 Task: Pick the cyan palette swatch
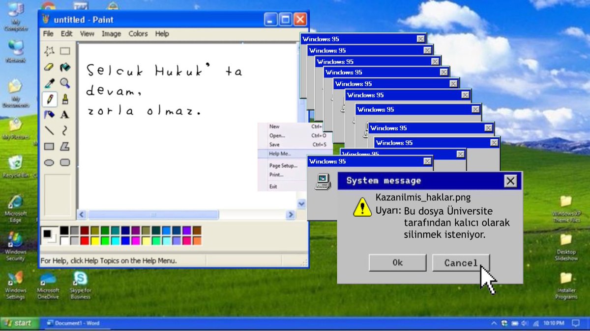(115, 241)
